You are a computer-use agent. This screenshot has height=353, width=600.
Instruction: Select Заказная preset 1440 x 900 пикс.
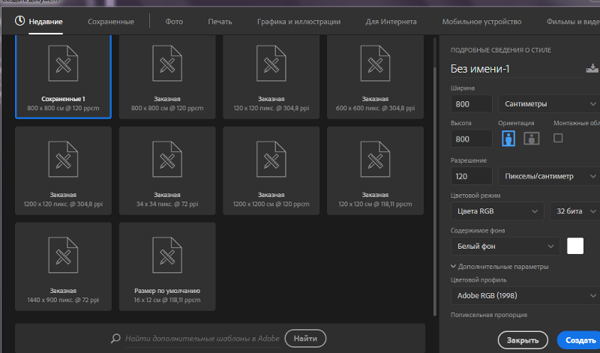[63, 267]
